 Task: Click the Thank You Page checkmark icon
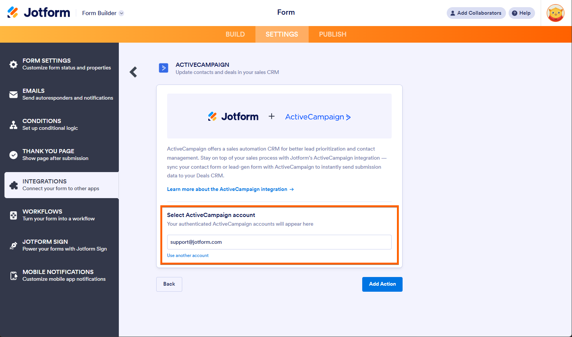pos(14,155)
